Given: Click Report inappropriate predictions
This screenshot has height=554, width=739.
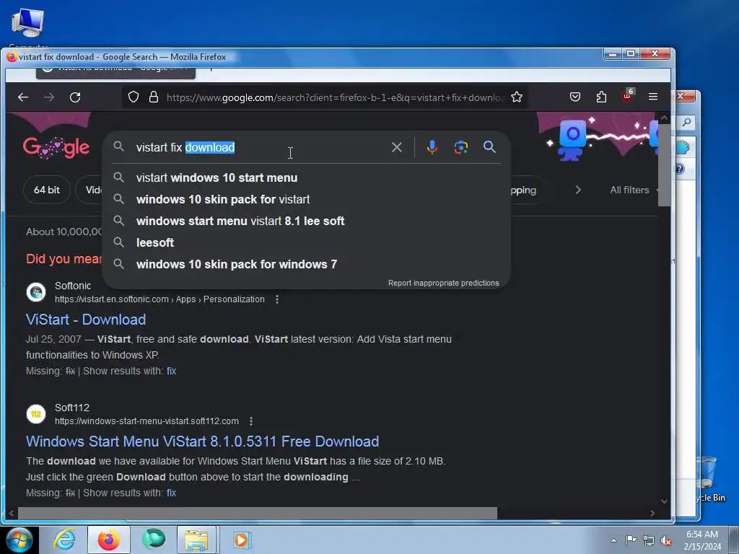Looking at the screenshot, I should coord(444,283).
